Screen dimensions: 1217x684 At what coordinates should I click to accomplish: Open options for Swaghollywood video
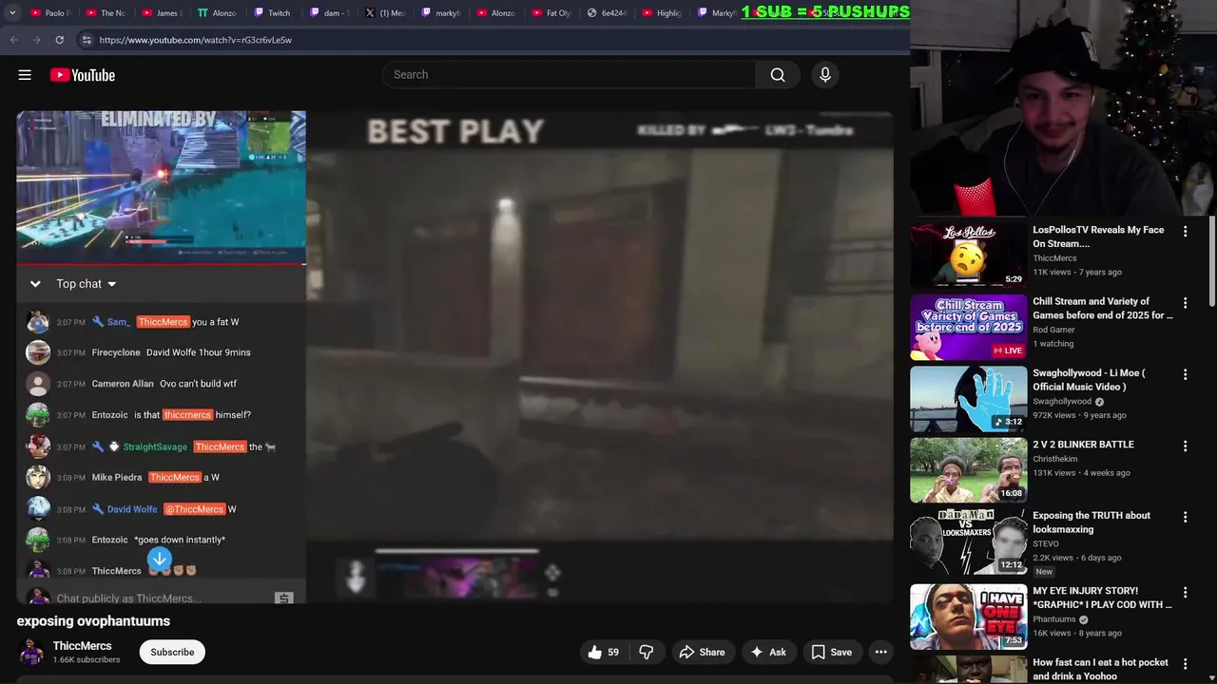(x=1185, y=374)
